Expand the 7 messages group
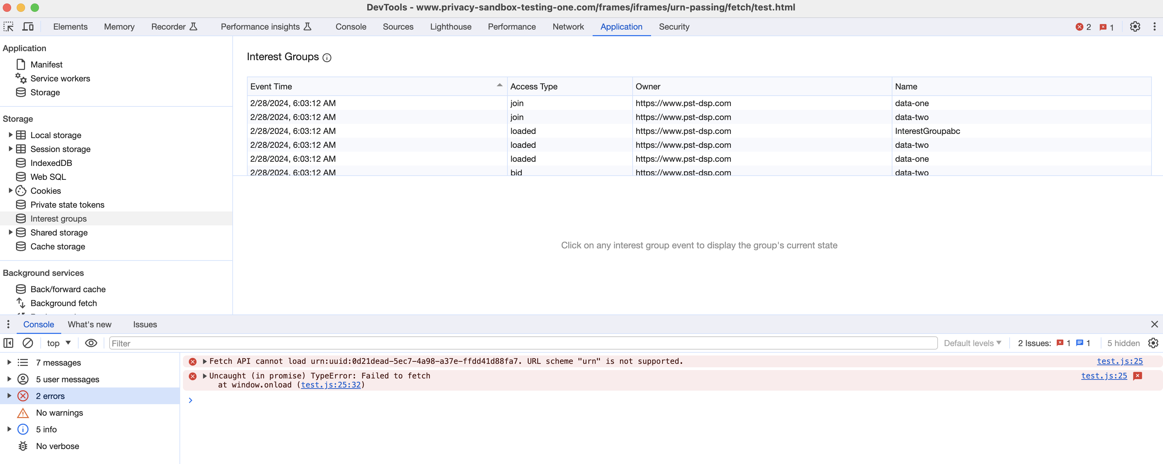The height and width of the screenshot is (464, 1163). coord(9,362)
